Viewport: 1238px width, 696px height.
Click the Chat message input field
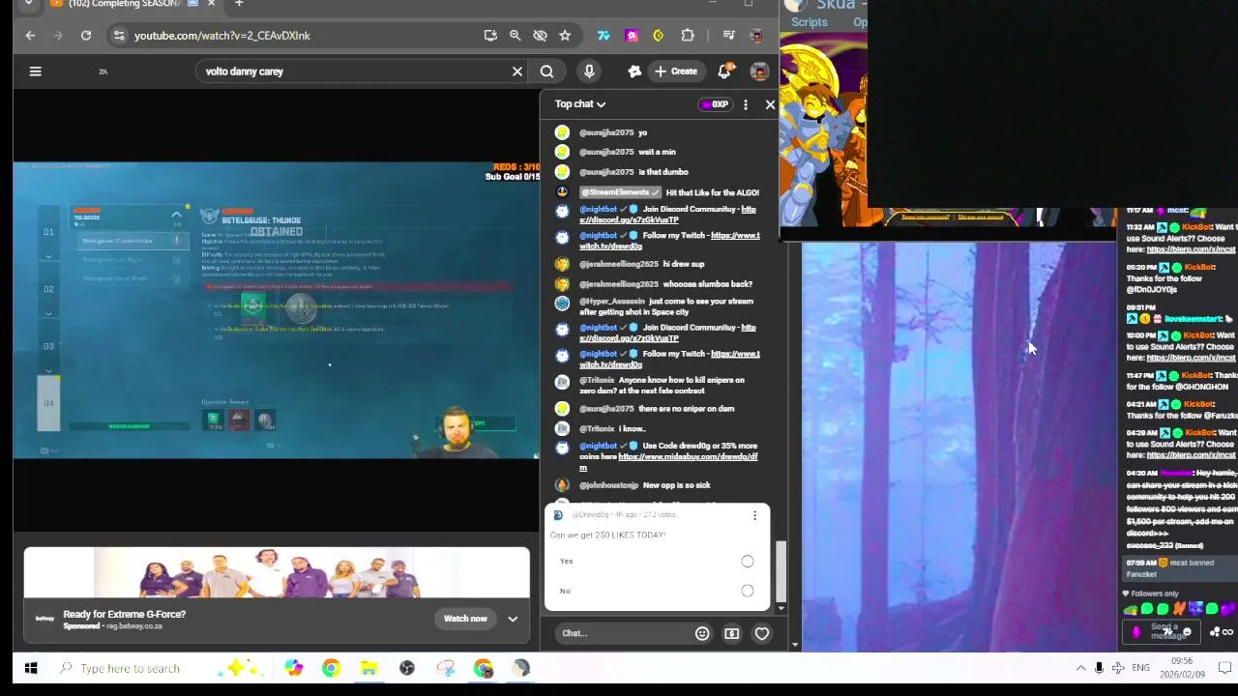(x=624, y=633)
